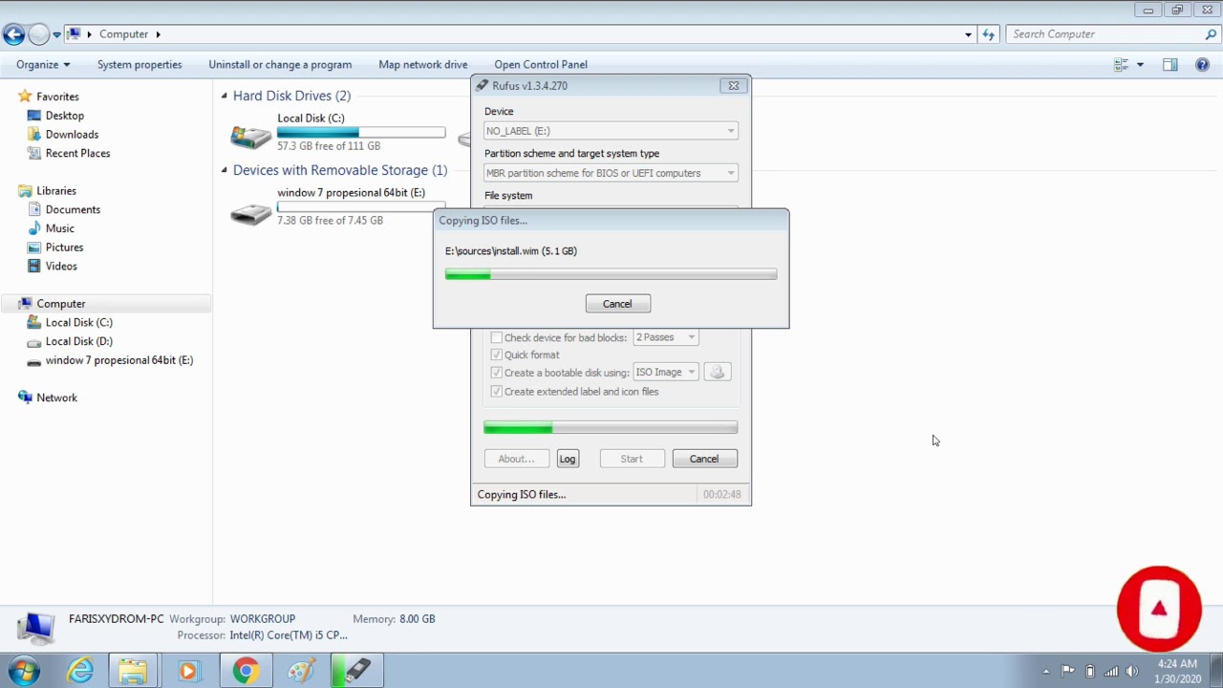
Task: Show hidden tray icons arrow
Action: 1046,672
